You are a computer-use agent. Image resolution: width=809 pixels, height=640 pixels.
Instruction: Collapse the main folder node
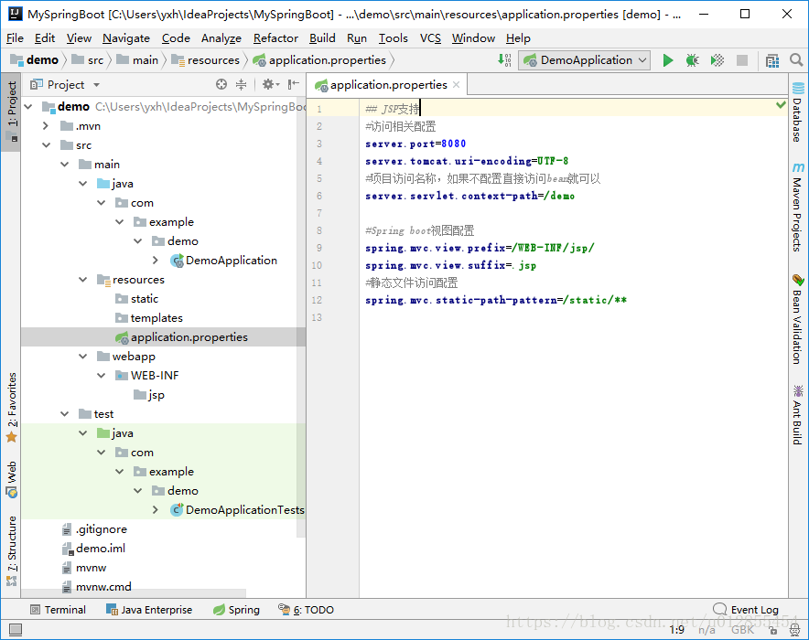tap(64, 165)
